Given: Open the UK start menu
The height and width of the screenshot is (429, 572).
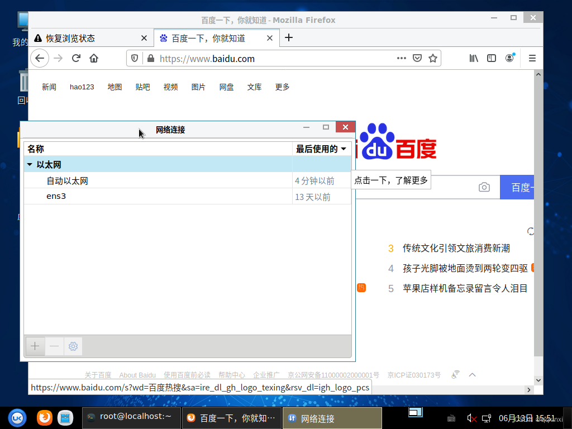Looking at the screenshot, I should click(x=17, y=418).
